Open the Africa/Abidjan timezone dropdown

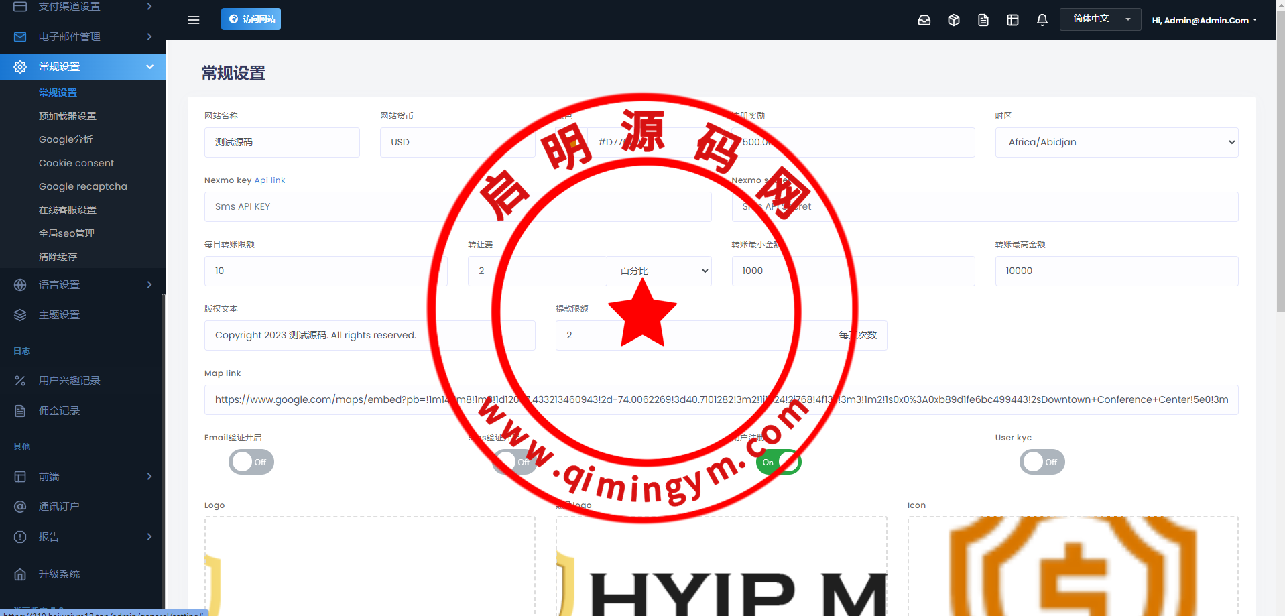[x=1116, y=142]
